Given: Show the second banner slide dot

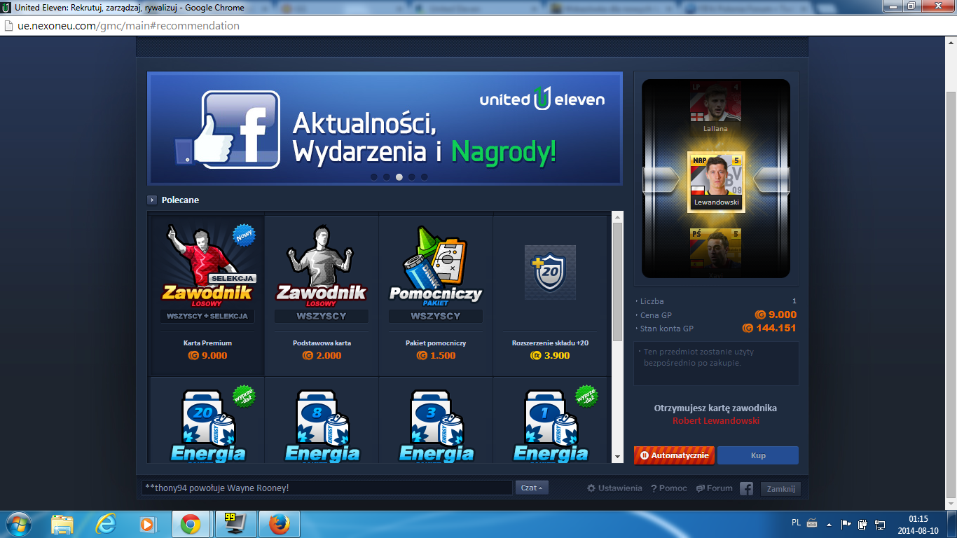Looking at the screenshot, I should [387, 177].
